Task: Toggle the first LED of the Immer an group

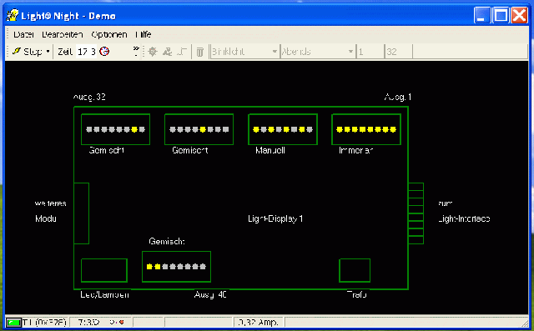Action: pyautogui.click(x=340, y=129)
